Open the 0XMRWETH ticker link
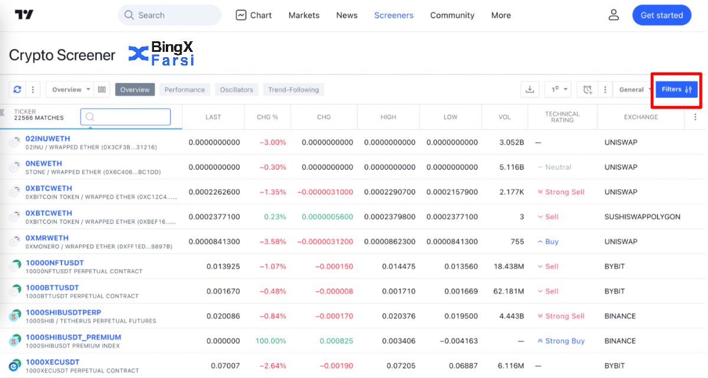The height and width of the screenshot is (378, 708). tap(47, 238)
